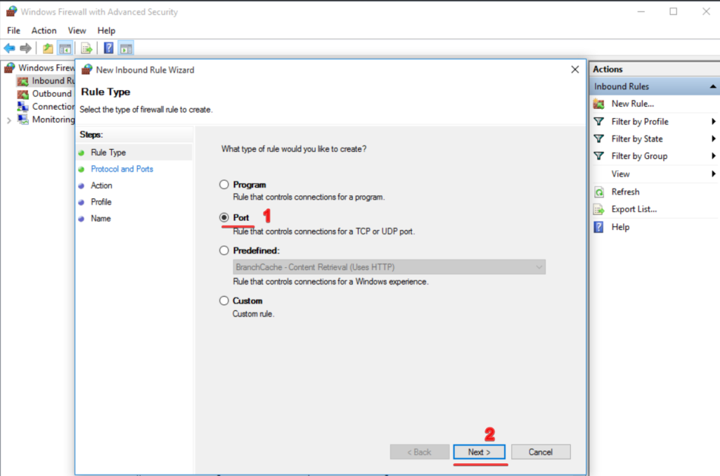Select Monitoring label in the tree
Screen dimensions: 720x476
click(x=53, y=120)
